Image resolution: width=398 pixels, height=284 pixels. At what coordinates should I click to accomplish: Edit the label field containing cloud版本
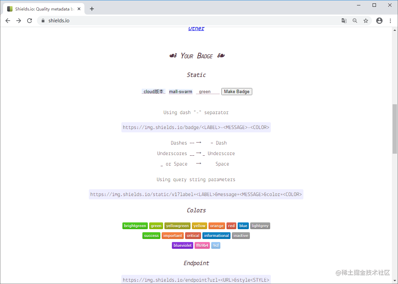[154, 91]
